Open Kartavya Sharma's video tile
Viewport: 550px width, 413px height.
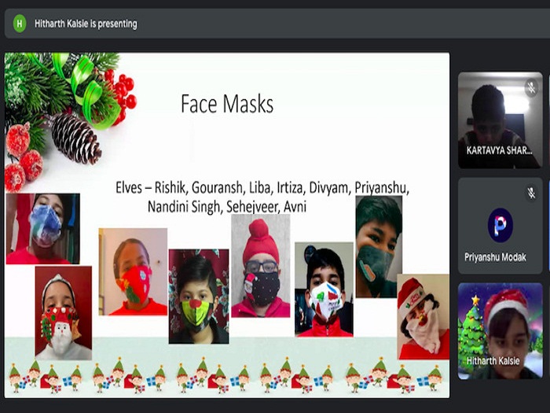pyautogui.click(x=500, y=120)
